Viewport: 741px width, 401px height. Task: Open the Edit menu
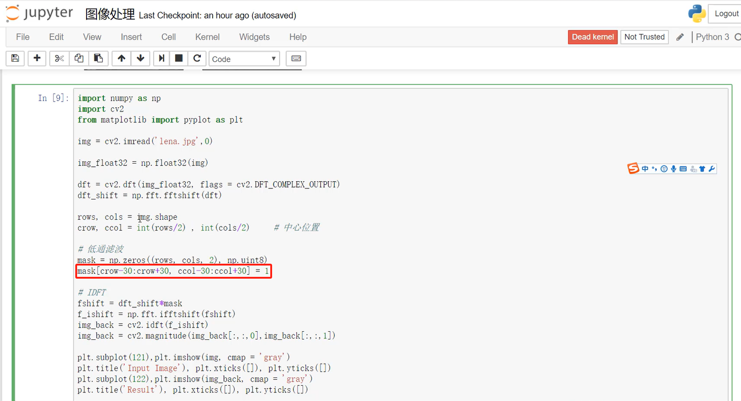56,37
